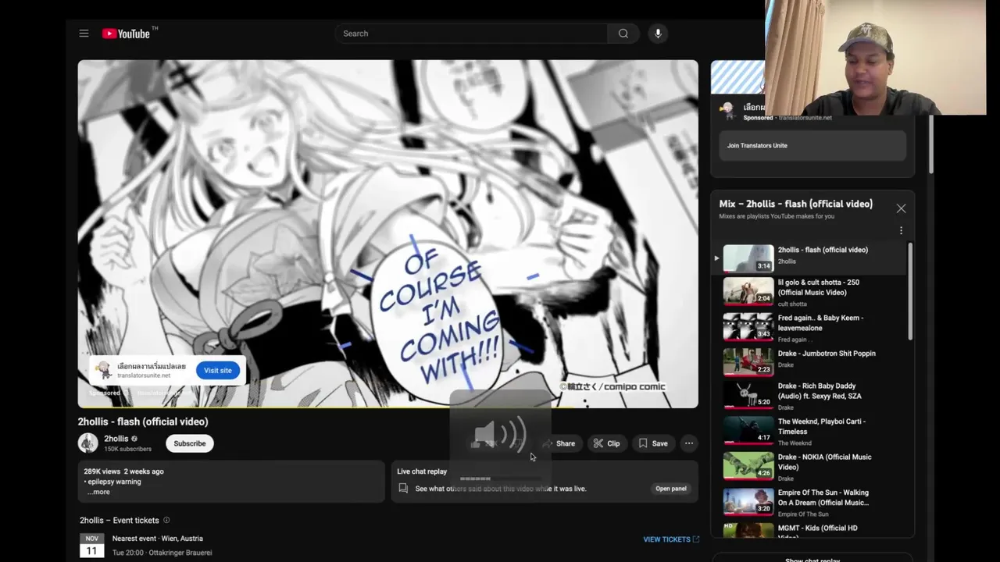The height and width of the screenshot is (562, 1000).
Task: Click the Mix playlist scrollbar
Action: tap(909, 291)
